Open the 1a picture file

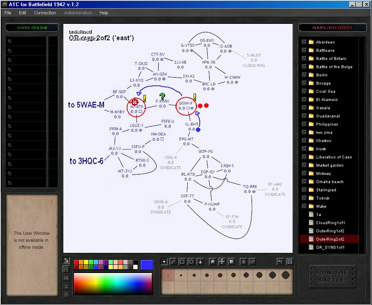coord(319,214)
